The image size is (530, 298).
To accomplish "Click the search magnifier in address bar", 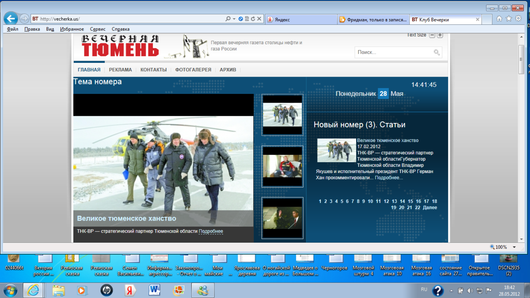I will pyautogui.click(x=228, y=19).
